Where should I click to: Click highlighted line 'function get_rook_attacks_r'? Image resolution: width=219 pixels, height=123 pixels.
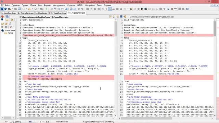point(68,35)
